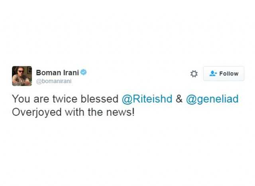Viewport: 255px width, 186px height.
Task: Open the gear settings icon on the tweet
Action: pyautogui.click(x=194, y=74)
